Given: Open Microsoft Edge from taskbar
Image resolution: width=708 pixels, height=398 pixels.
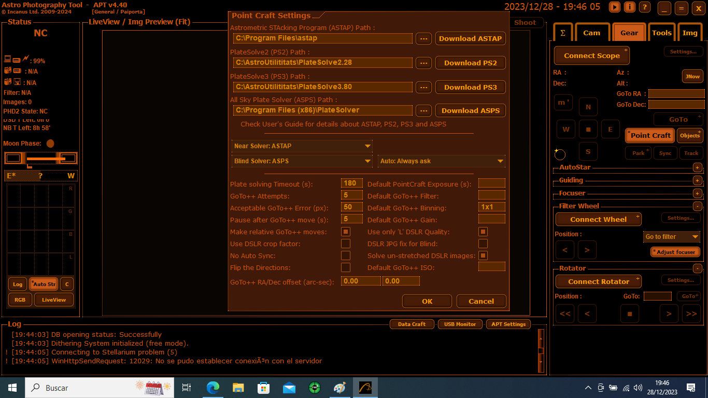Looking at the screenshot, I should [213, 388].
